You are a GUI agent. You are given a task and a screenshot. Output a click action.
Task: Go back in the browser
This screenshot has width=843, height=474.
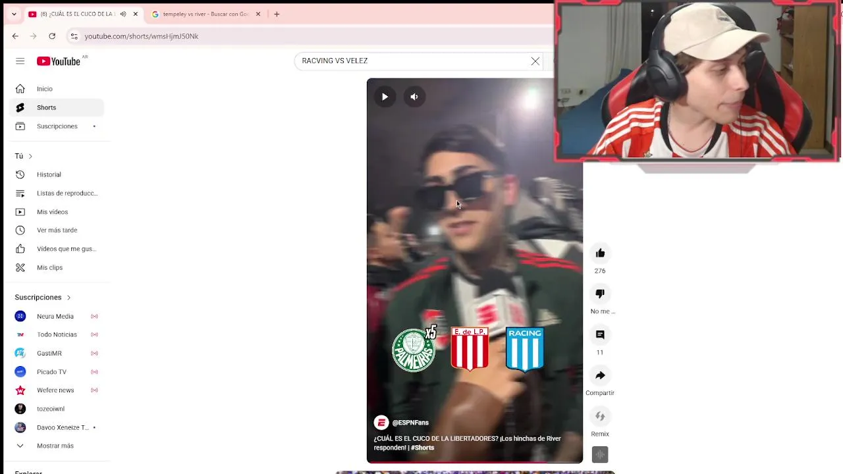[x=15, y=36]
